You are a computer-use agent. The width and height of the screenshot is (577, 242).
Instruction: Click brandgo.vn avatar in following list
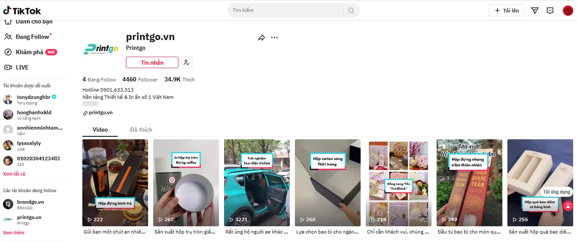8,204
